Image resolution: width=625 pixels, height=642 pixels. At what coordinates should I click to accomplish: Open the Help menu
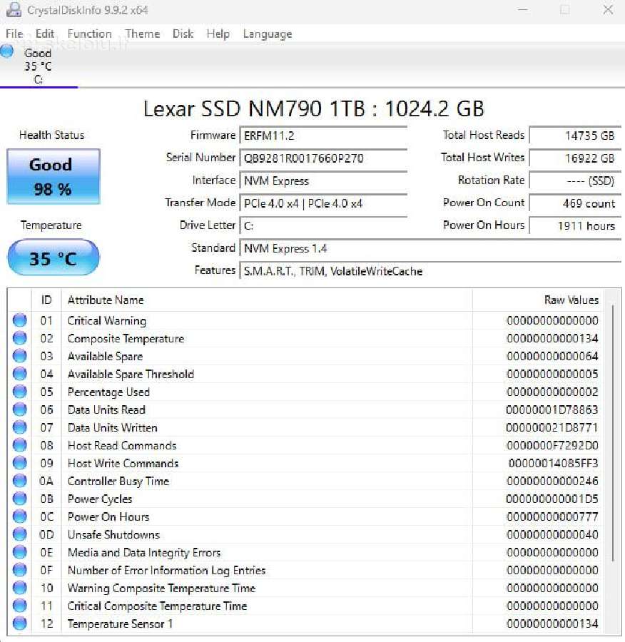coord(218,34)
